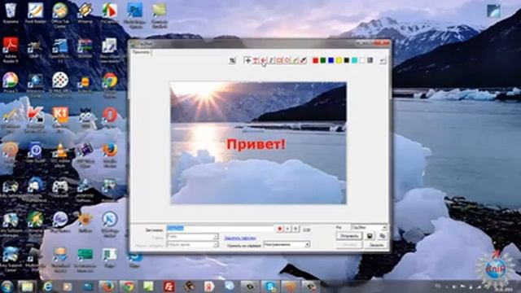Screen dimensions: 521x293
Task: Click the copy to clipboard icon
Action: [x=382, y=236]
